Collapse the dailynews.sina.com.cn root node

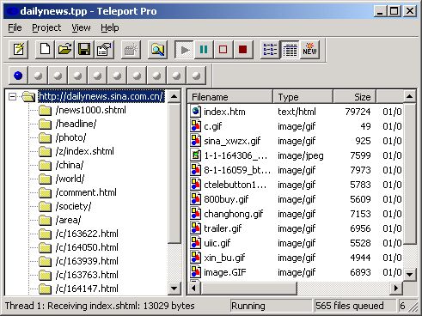tap(12, 96)
